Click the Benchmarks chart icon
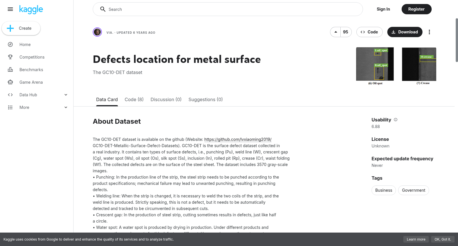The image size is (458, 246). click(10, 70)
